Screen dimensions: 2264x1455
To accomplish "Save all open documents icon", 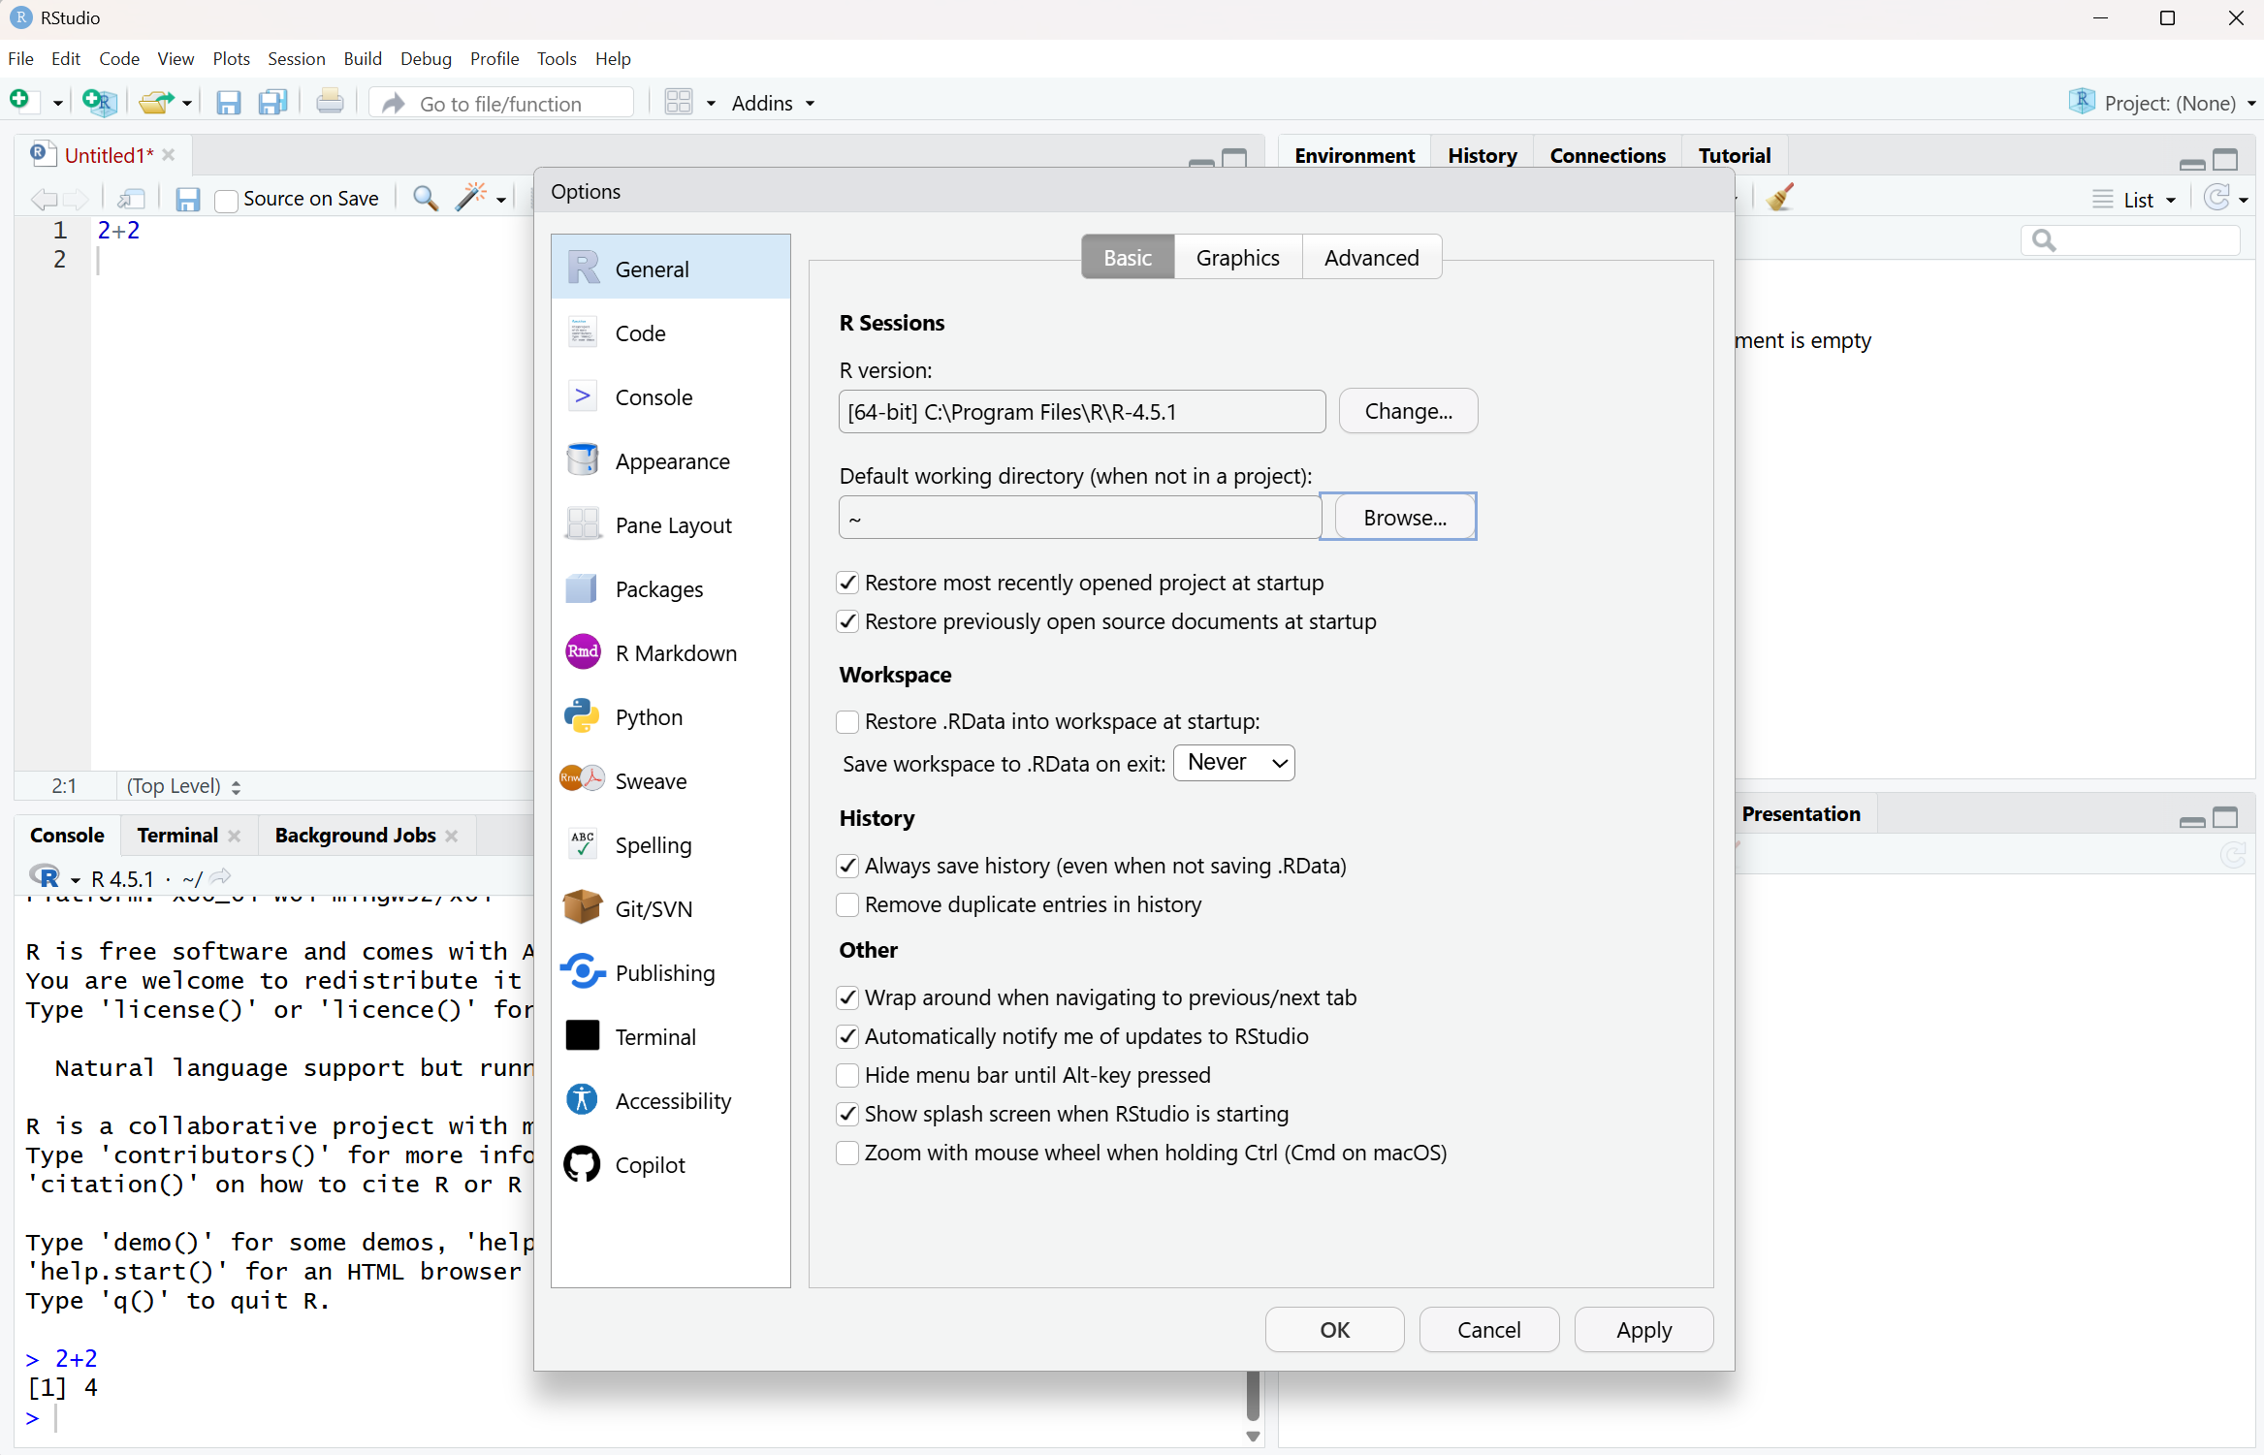I will (273, 103).
